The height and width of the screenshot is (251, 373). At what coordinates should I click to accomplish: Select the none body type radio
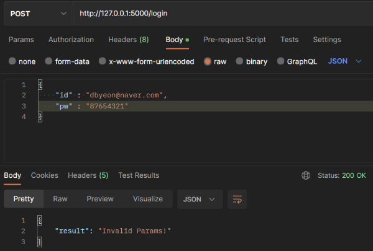pyautogui.click(x=12, y=61)
